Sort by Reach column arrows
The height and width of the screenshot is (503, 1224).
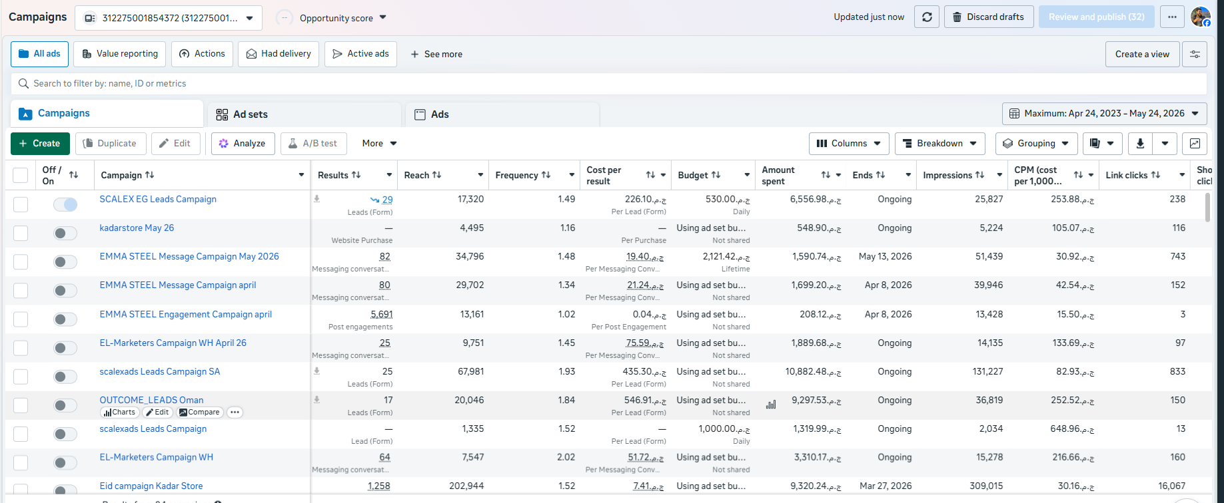click(x=437, y=175)
